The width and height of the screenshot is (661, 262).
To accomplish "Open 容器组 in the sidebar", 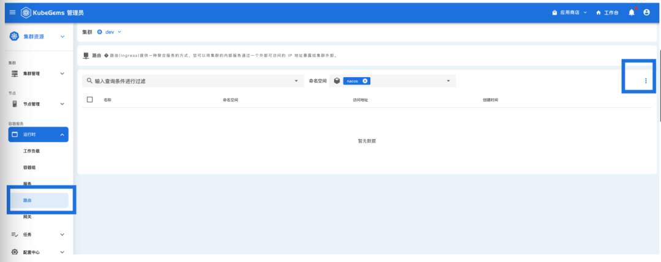I will click(29, 168).
